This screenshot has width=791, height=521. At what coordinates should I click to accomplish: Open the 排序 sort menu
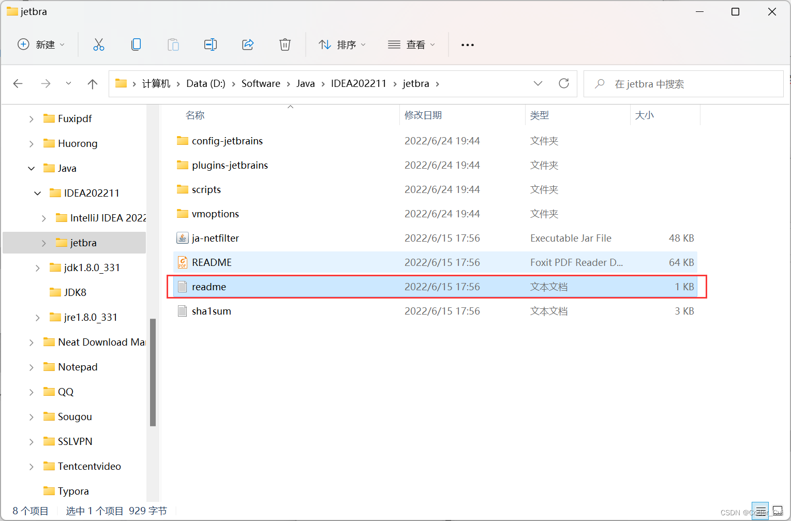(342, 45)
